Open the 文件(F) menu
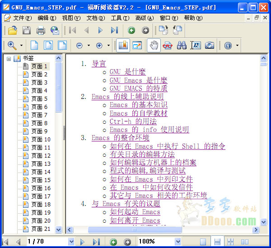 (23, 18)
